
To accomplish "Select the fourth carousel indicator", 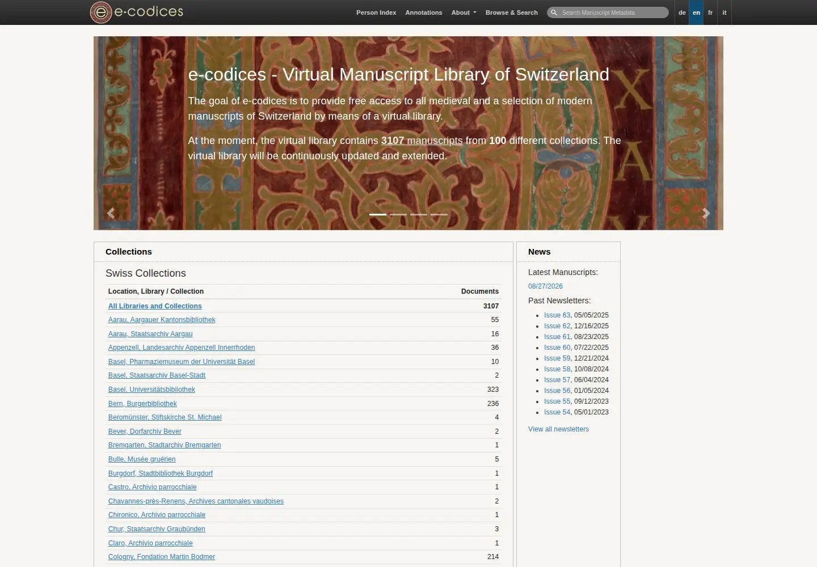I will click(439, 214).
